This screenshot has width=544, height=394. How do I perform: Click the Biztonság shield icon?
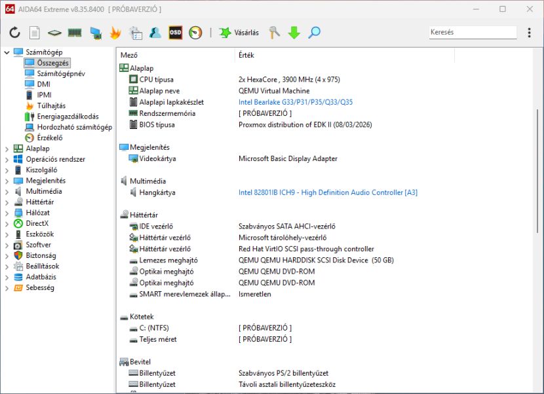click(18, 255)
